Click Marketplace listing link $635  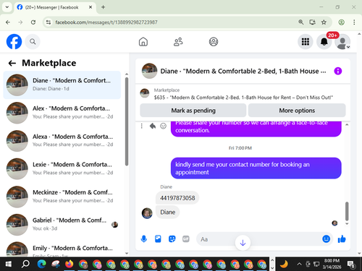tap(243, 98)
